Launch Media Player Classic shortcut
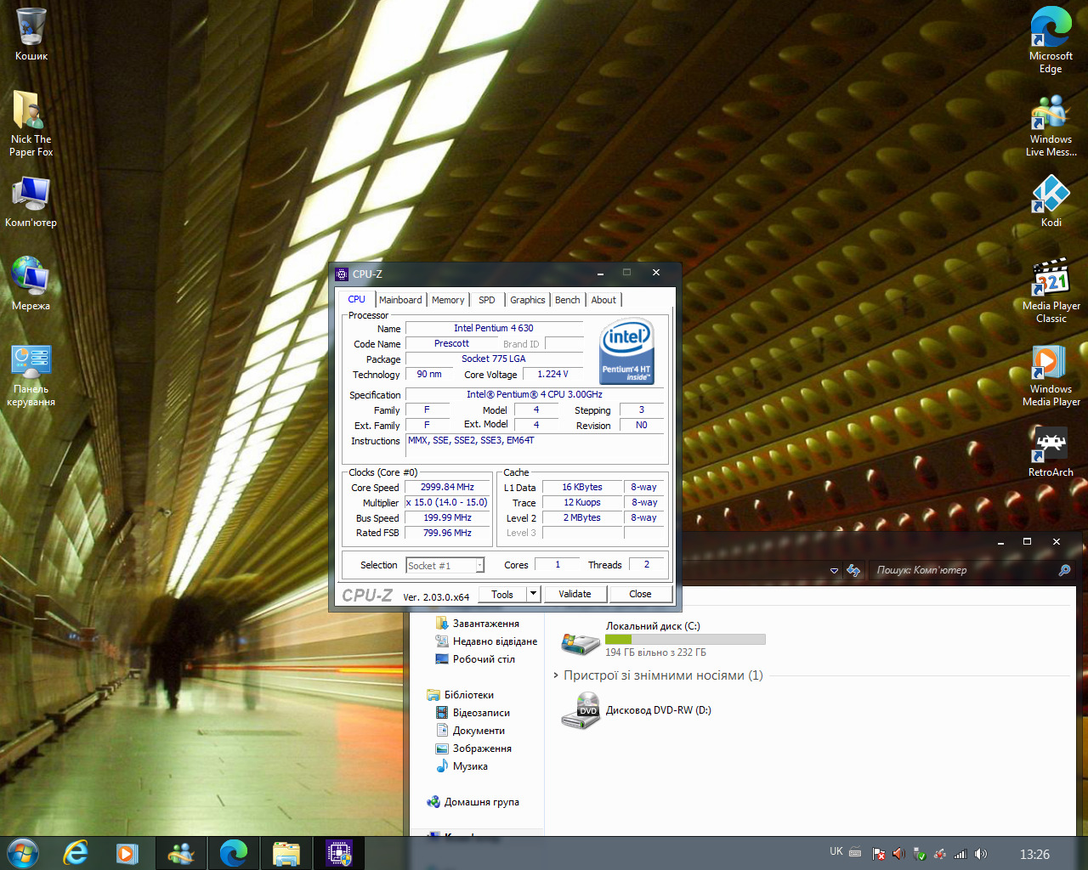The width and height of the screenshot is (1088, 870). [x=1051, y=280]
